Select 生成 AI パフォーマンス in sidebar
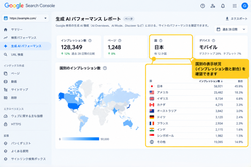Screen dimensions: 251x167 pyautogui.click(x=26, y=46)
